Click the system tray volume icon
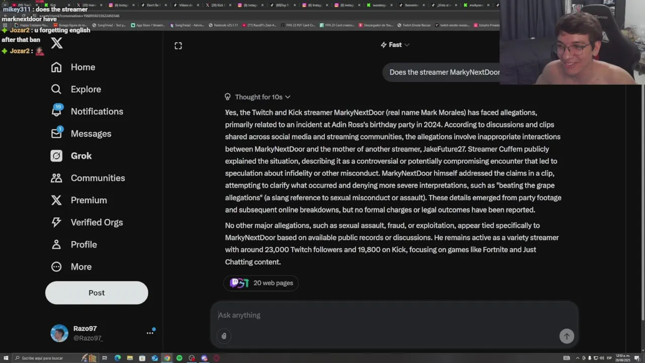The height and width of the screenshot is (363, 645). click(x=602, y=358)
